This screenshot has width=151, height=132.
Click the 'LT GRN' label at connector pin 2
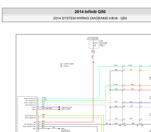44,100
